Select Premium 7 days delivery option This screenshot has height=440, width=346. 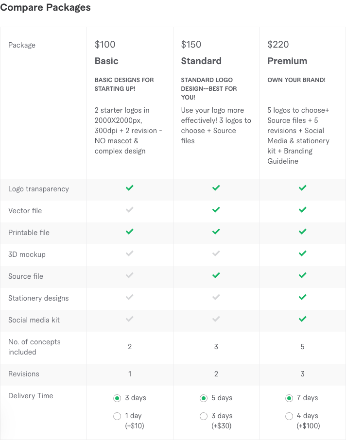pyautogui.click(x=290, y=398)
